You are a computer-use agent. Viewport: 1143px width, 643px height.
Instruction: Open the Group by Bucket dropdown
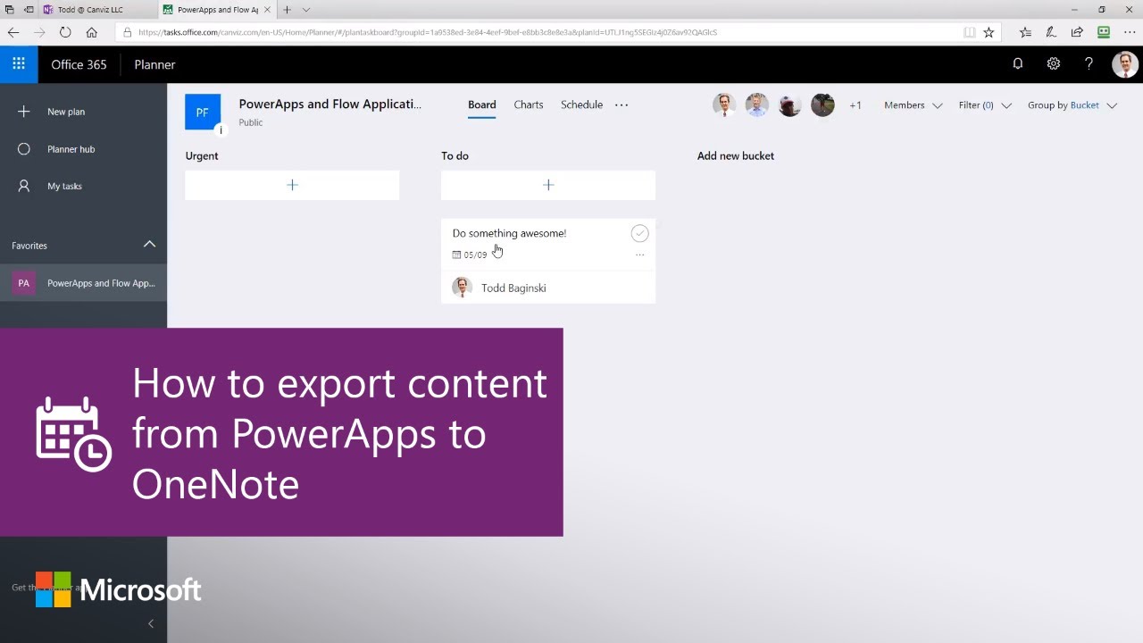(x=1072, y=105)
